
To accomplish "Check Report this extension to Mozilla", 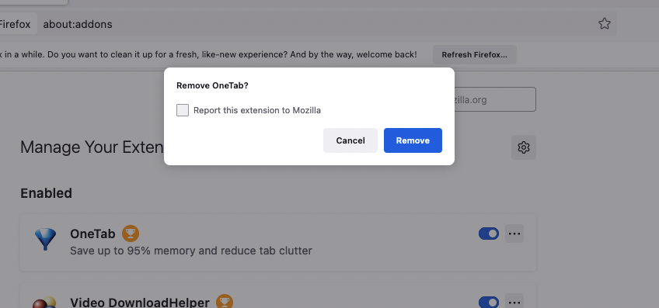I will click(183, 110).
